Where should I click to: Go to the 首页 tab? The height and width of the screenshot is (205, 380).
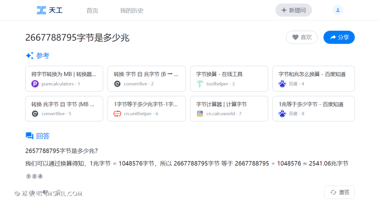tap(92, 11)
